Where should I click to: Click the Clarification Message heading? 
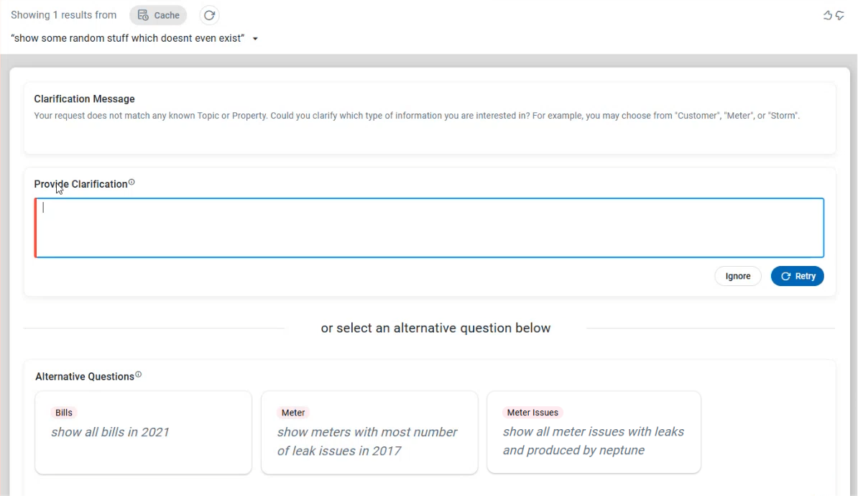pos(84,99)
